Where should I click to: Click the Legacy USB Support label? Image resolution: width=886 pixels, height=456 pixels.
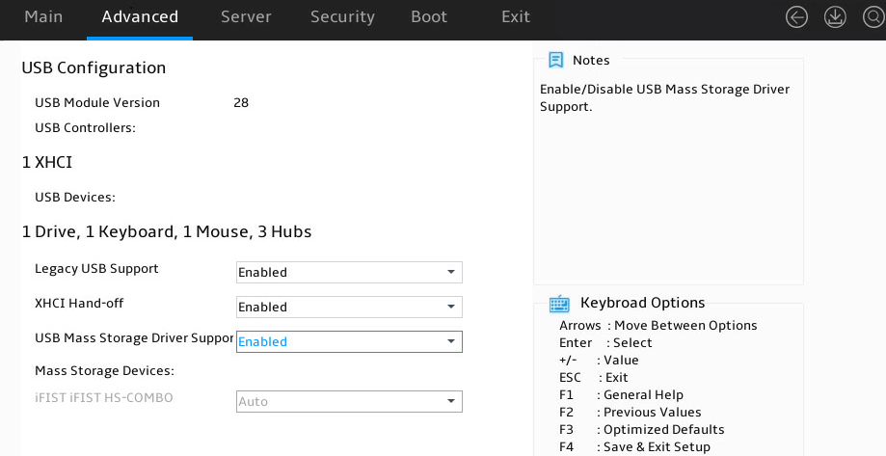96,268
